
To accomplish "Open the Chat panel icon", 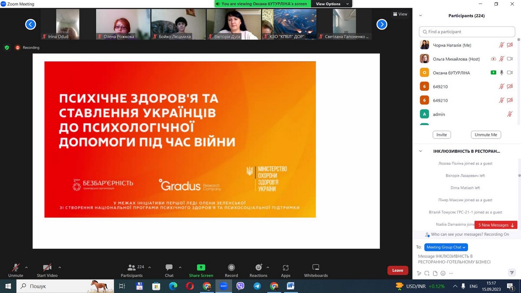I will (x=169, y=267).
